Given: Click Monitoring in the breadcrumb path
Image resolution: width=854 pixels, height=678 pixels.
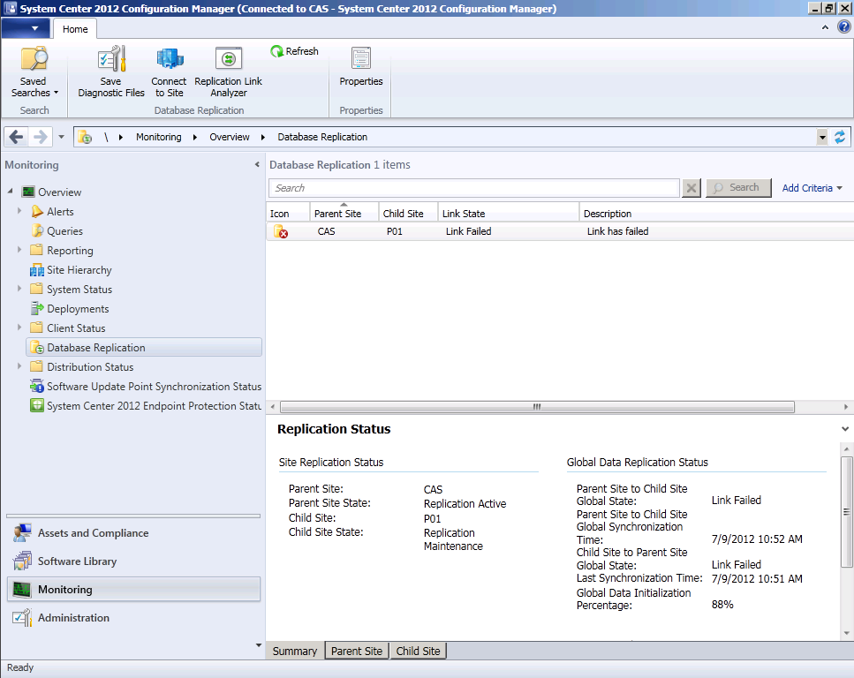Looking at the screenshot, I should tap(158, 137).
